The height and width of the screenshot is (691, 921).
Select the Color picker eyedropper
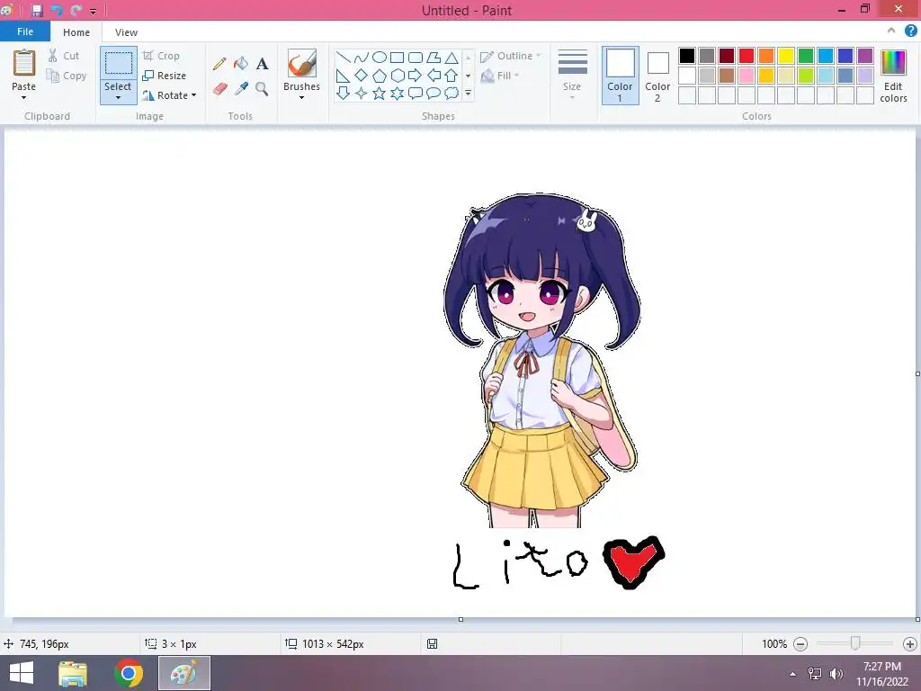tap(241, 89)
